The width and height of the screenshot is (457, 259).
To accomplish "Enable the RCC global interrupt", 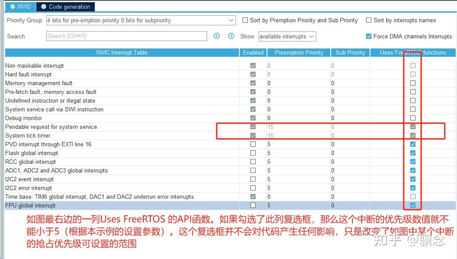I will click(x=253, y=162).
